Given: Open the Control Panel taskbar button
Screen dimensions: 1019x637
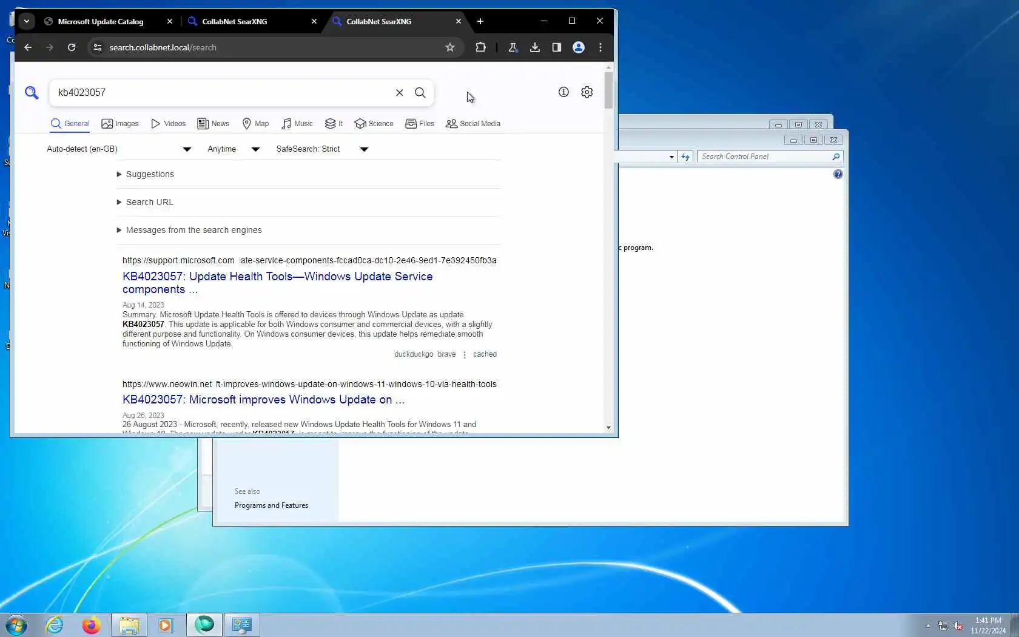Looking at the screenshot, I should tap(242, 625).
